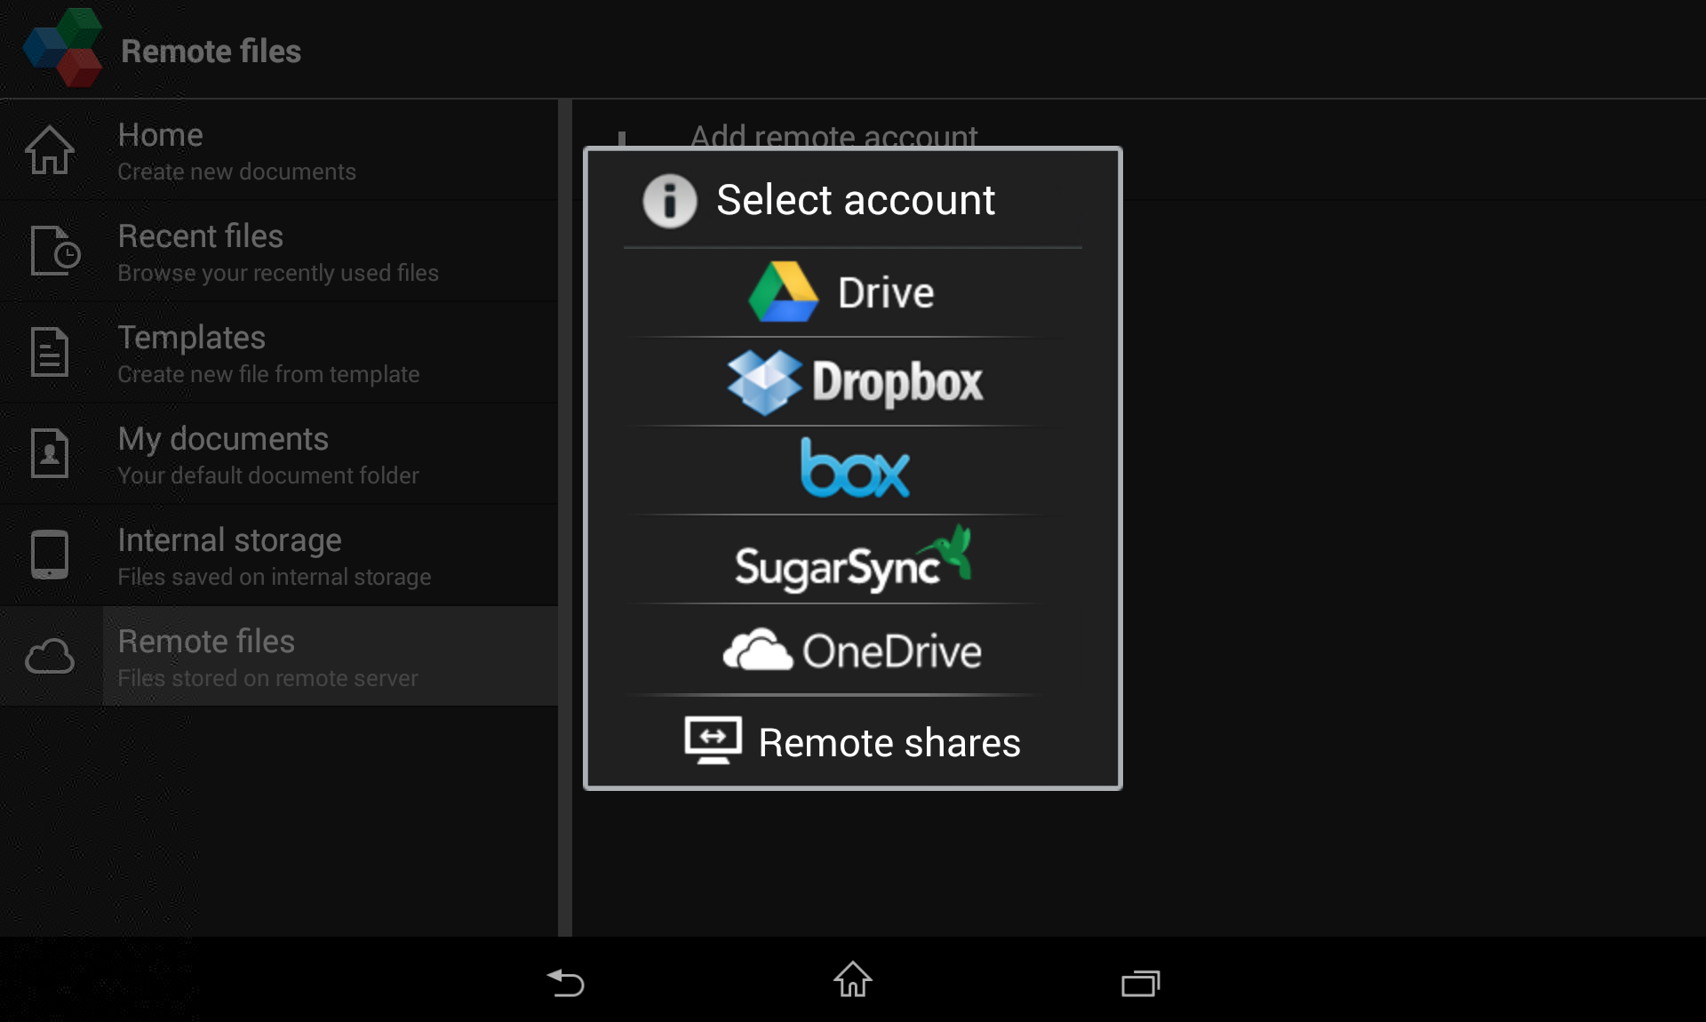Click the info icon beside Select account
Screen dimensions: 1706x1022
[669, 201]
